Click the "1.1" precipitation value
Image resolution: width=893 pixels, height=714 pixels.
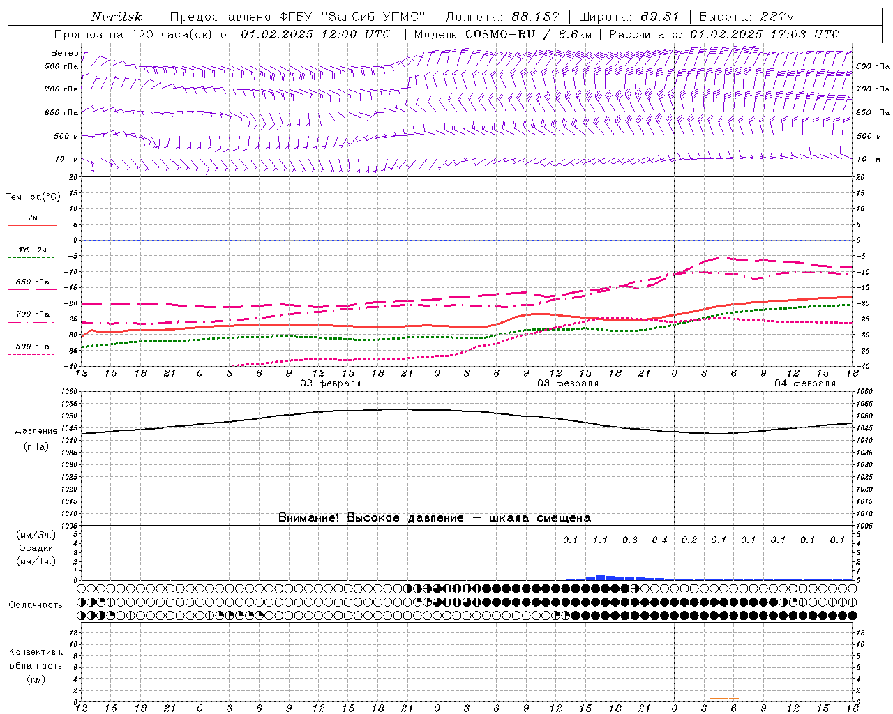[x=600, y=540]
